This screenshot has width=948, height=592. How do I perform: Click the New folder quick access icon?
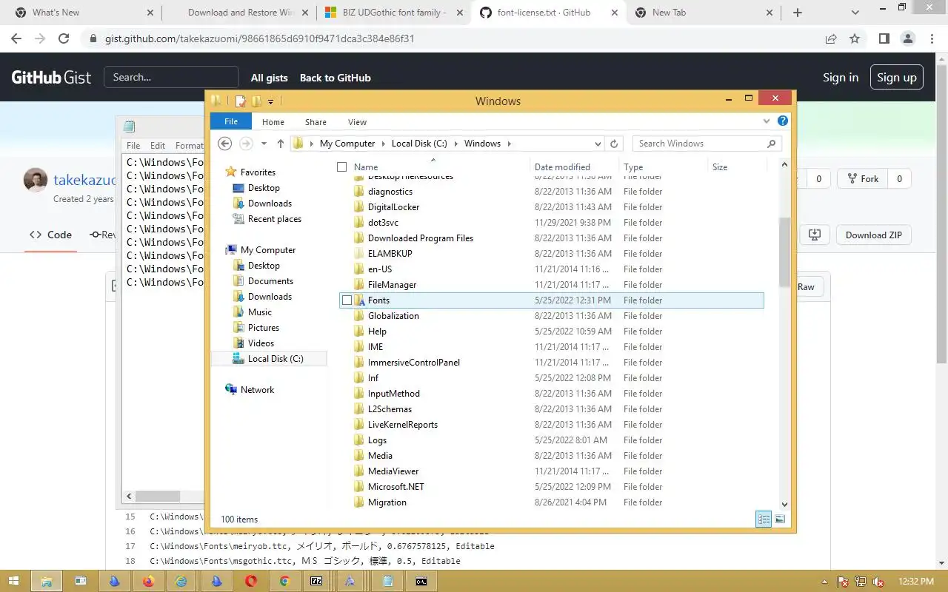tap(256, 101)
